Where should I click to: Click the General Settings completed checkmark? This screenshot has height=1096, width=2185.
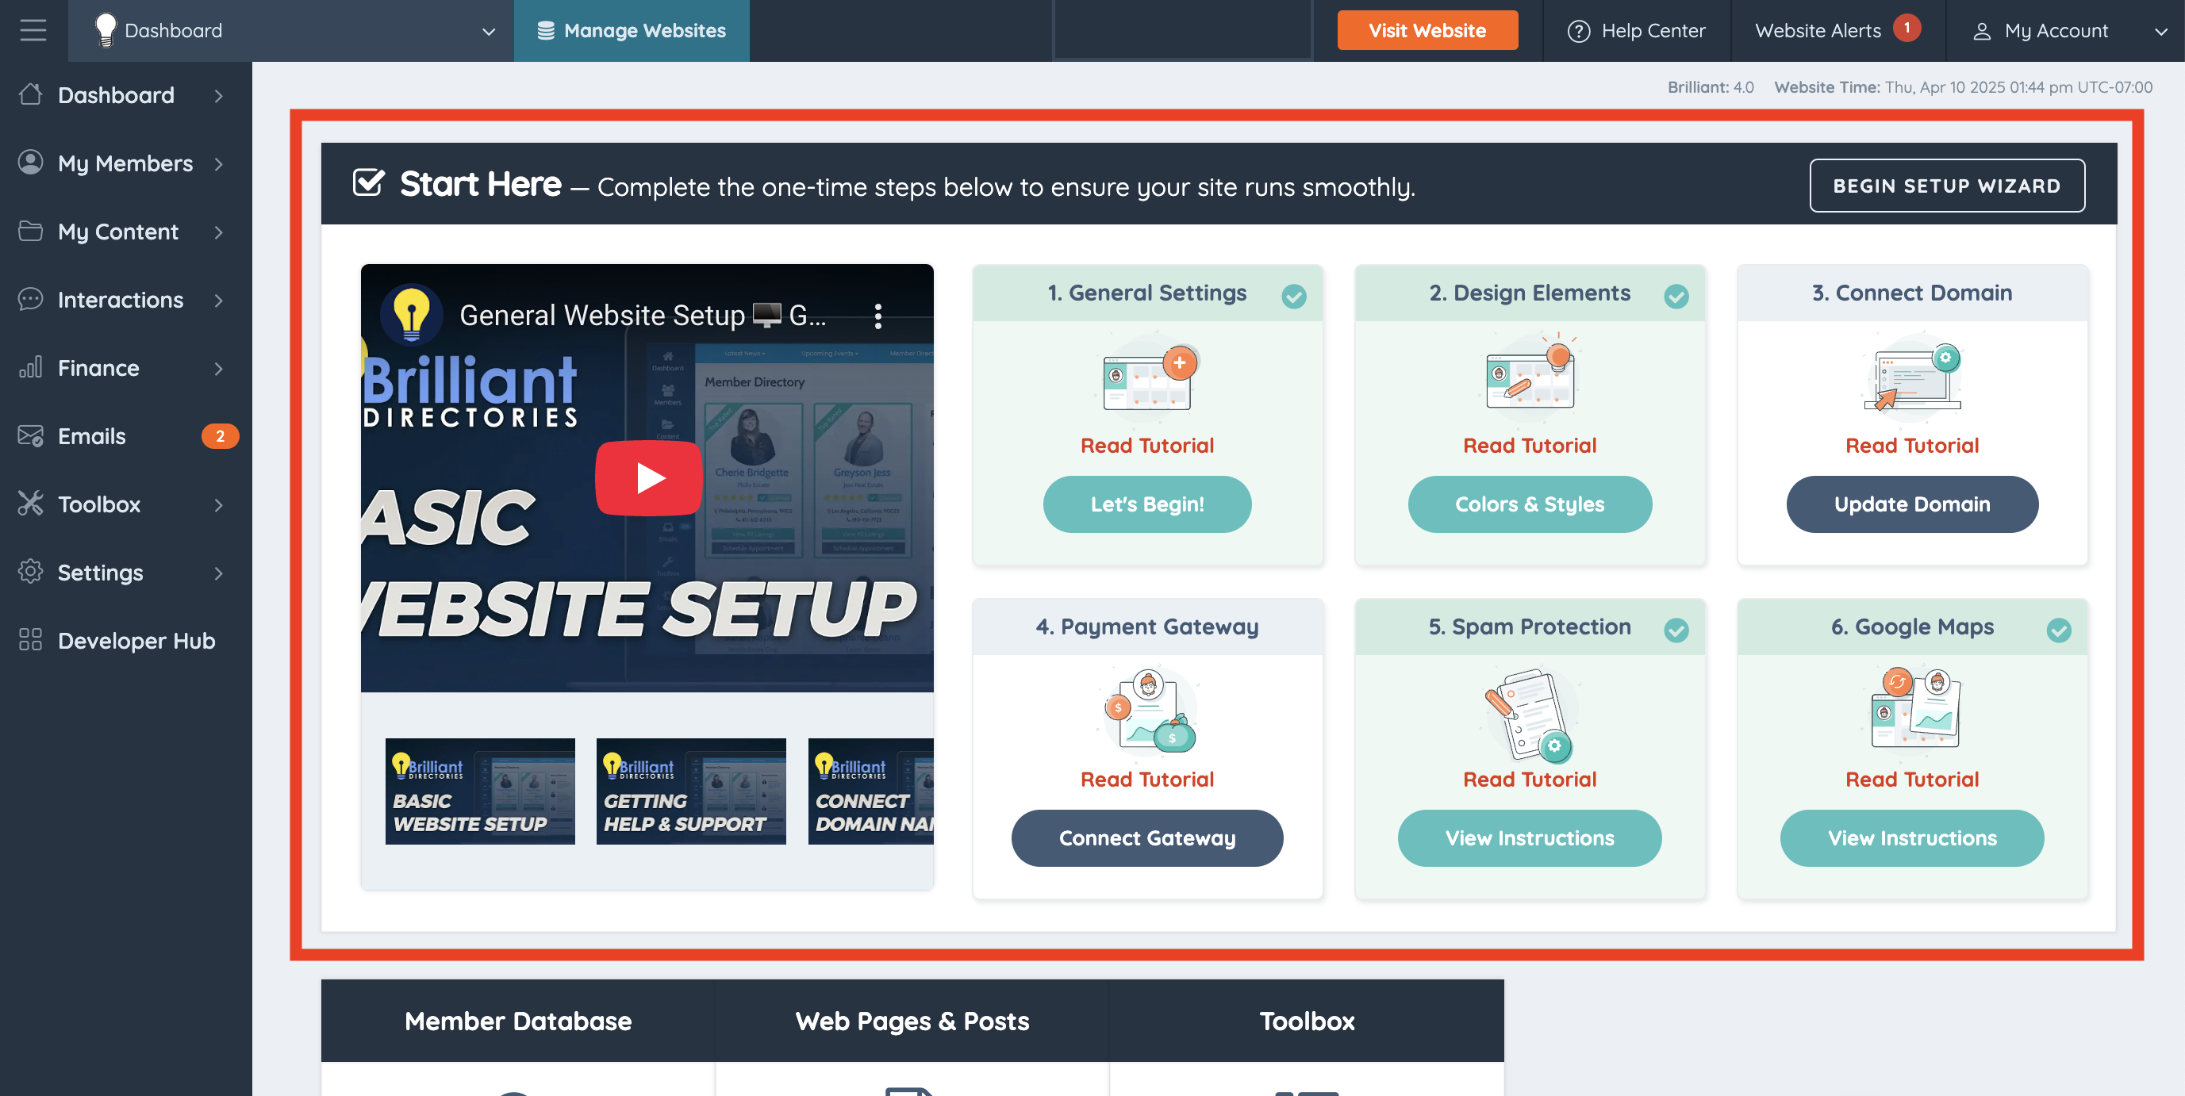pos(1293,296)
